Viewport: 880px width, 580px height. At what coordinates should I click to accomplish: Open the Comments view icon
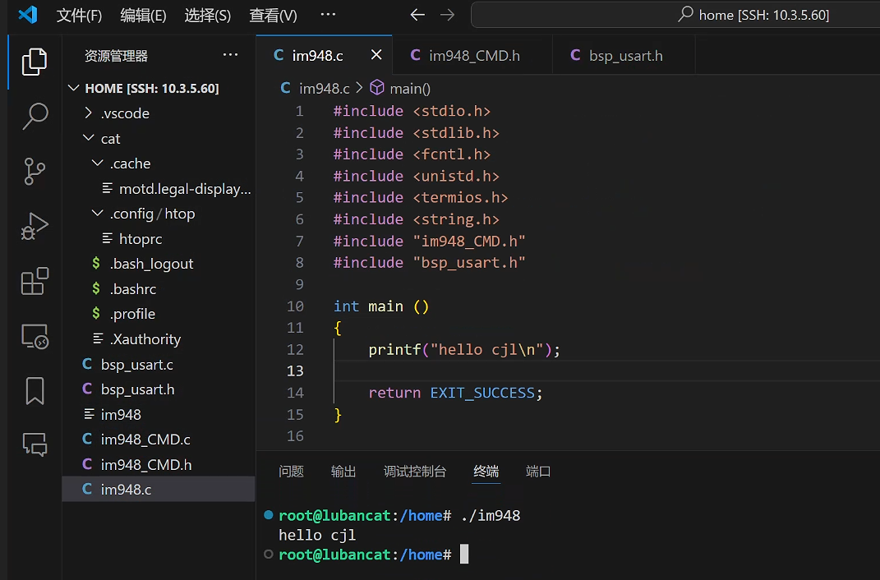[34, 444]
